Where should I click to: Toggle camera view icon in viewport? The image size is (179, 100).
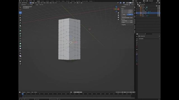[x=118, y=17]
